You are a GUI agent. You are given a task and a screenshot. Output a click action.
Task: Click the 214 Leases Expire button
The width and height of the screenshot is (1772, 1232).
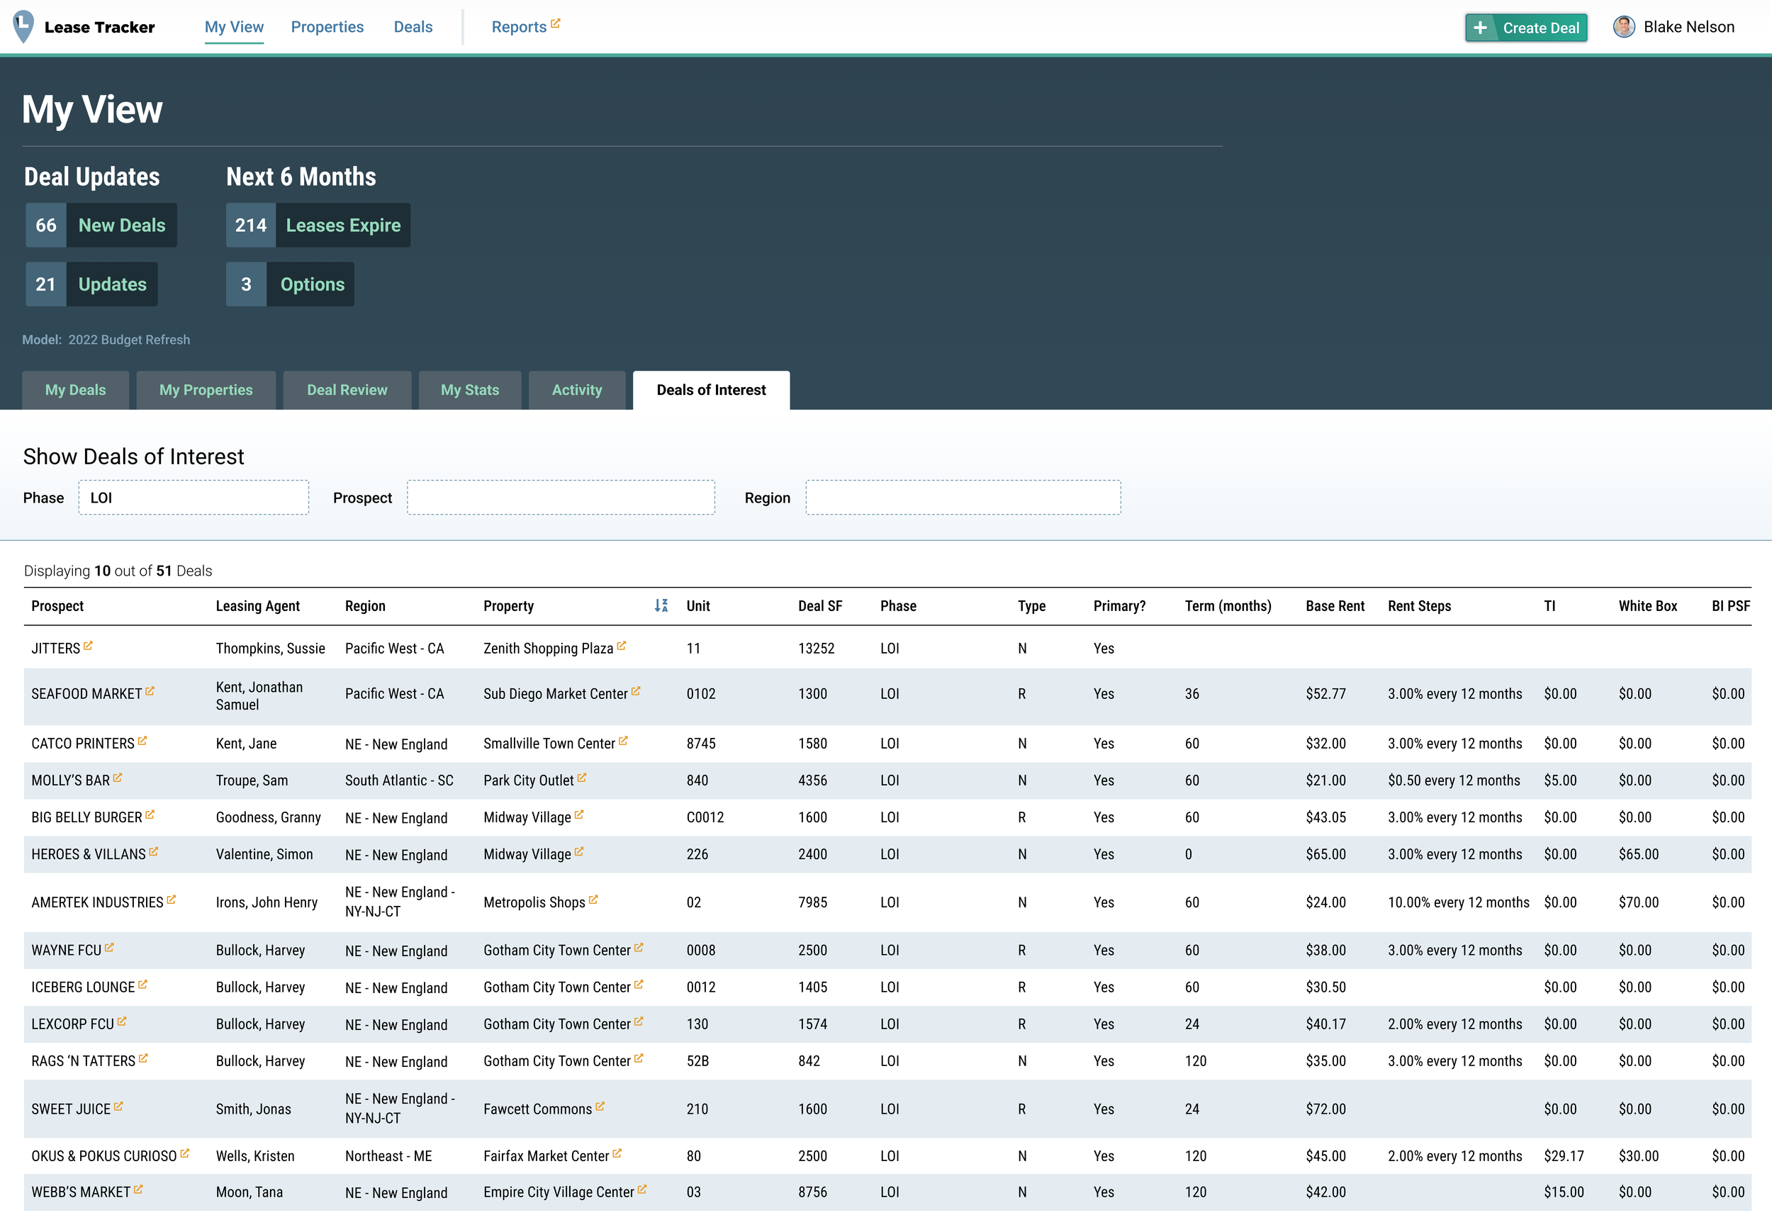pos(318,225)
